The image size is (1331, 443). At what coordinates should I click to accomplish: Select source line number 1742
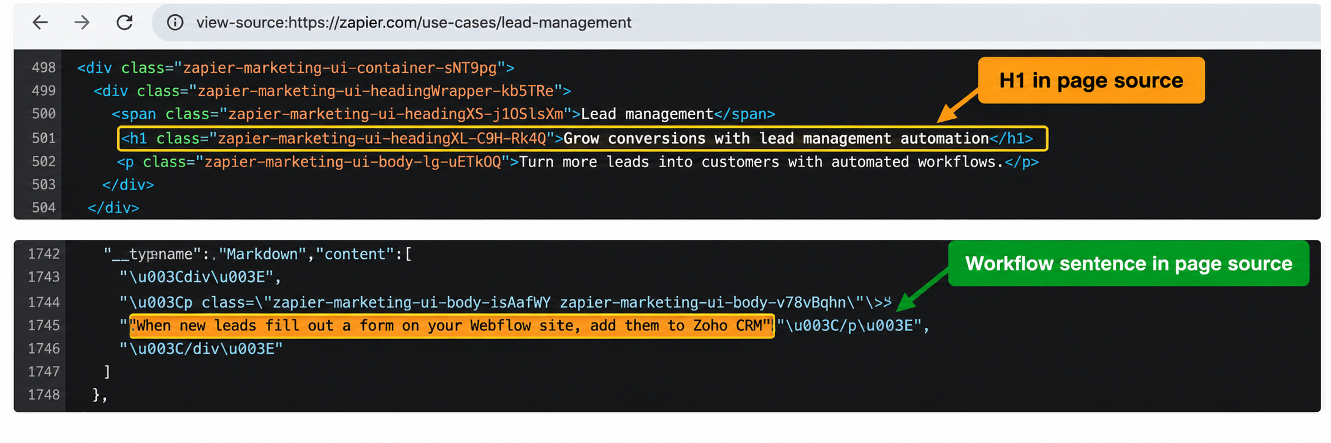click(44, 254)
